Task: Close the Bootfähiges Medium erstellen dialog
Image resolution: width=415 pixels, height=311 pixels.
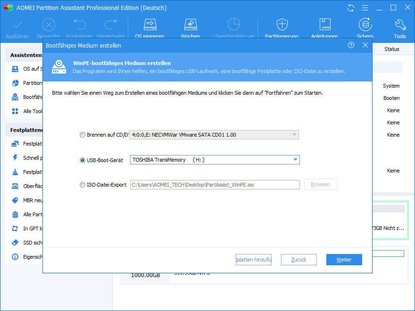Action: (365, 45)
